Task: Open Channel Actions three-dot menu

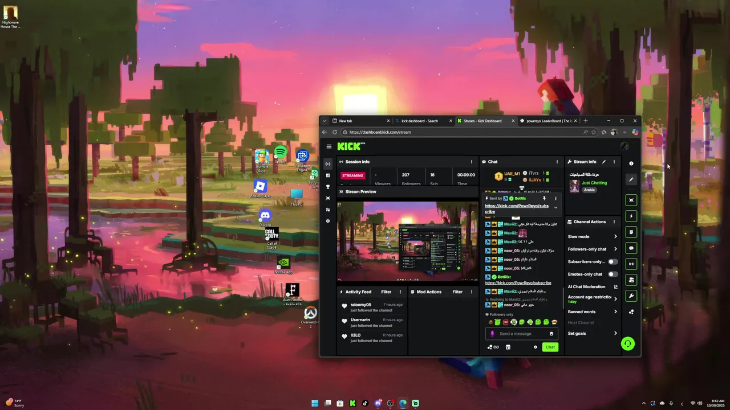Action: 614,222
